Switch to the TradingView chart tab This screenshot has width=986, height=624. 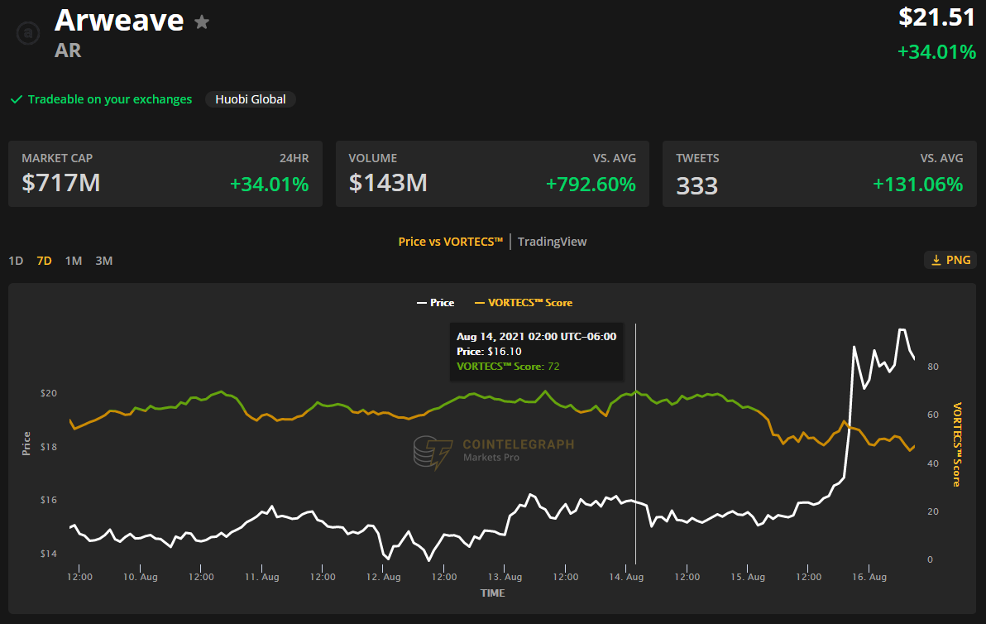click(x=552, y=242)
